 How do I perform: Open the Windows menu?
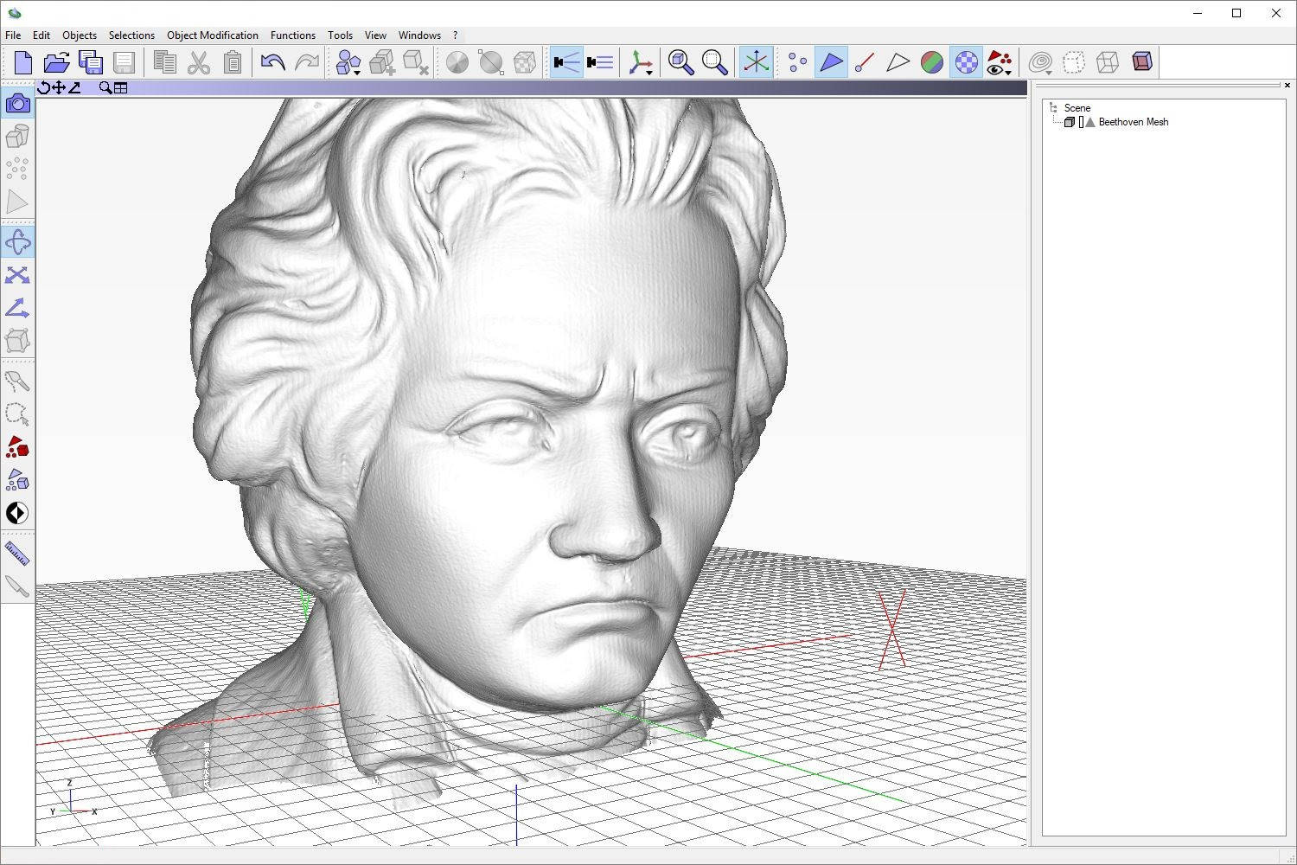point(419,35)
